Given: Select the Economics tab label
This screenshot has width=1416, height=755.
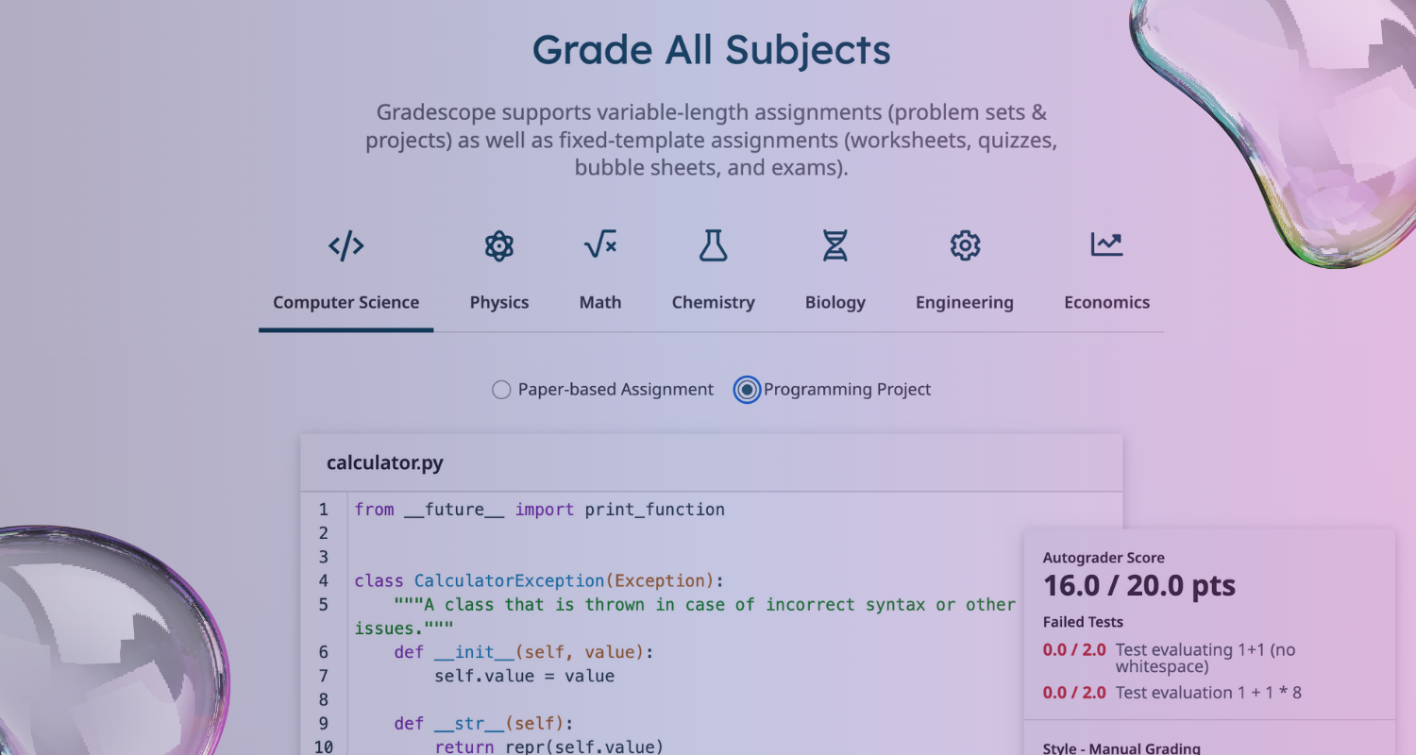Looking at the screenshot, I should (x=1106, y=303).
